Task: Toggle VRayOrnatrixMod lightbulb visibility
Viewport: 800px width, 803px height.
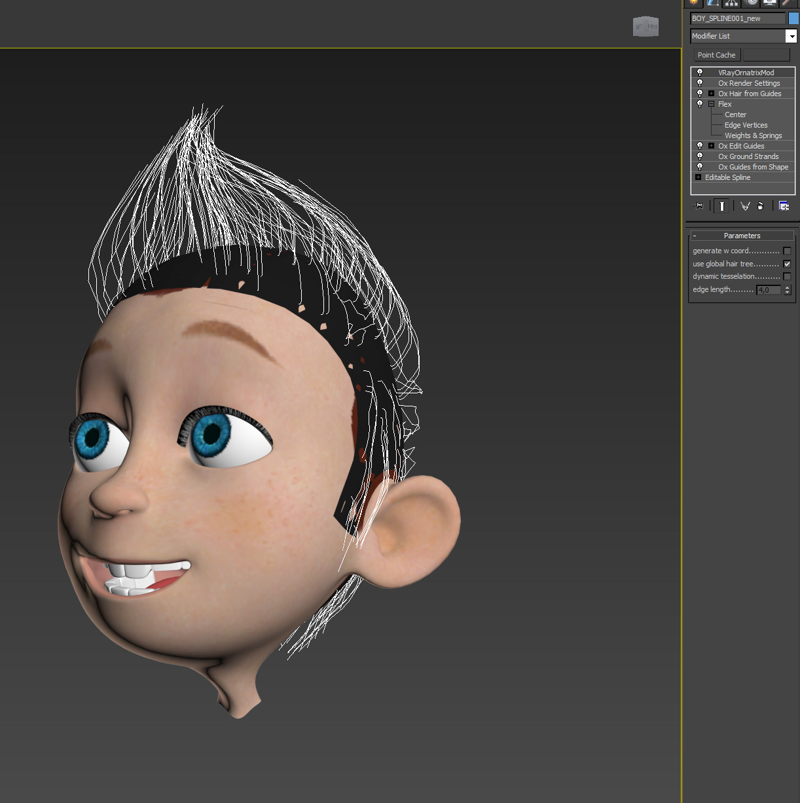Action: click(700, 73)
